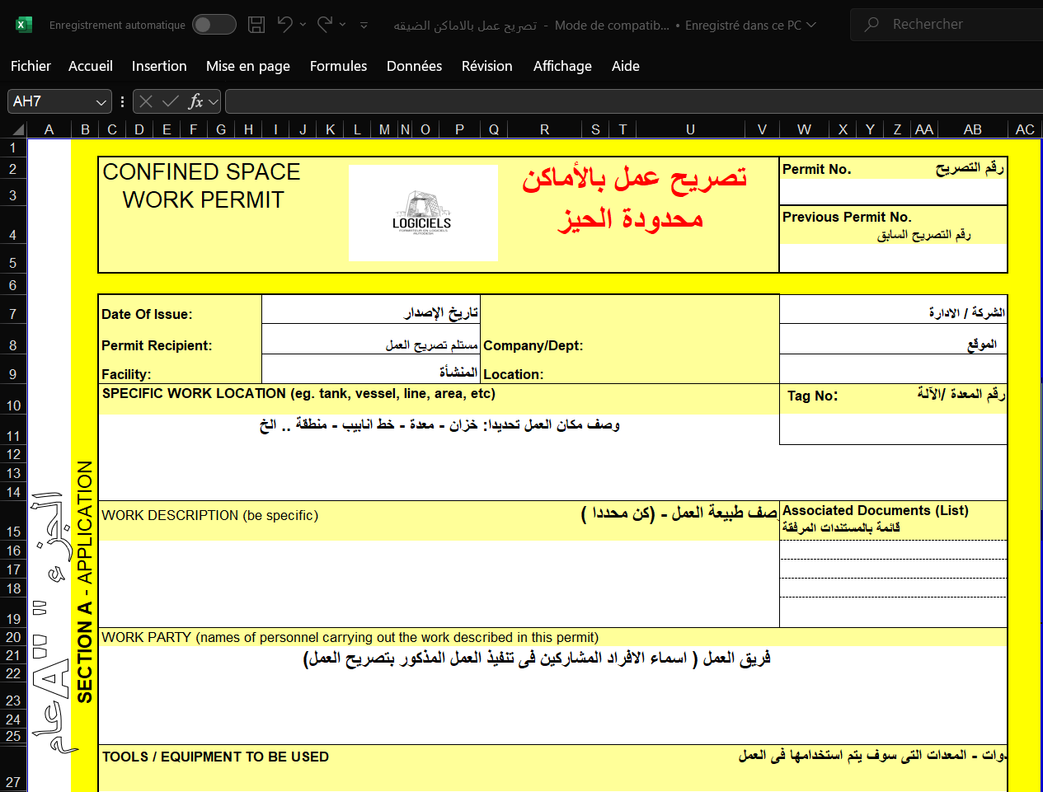Screen dimensions: 1043x792
Task: Click the Save diskette icon
Action: coord(256,25)
